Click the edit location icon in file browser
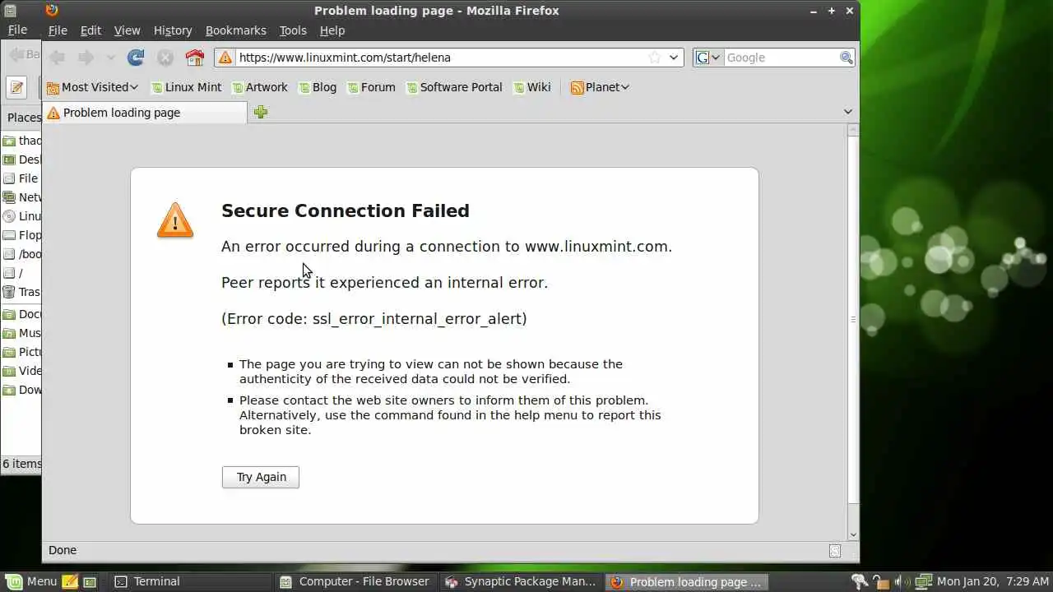Viewport: 1053px width, 592px height. [x=16, y=87]
